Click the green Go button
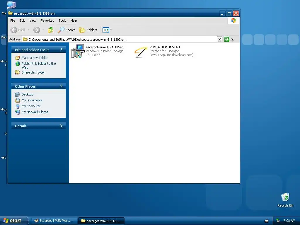 (229, 39)
